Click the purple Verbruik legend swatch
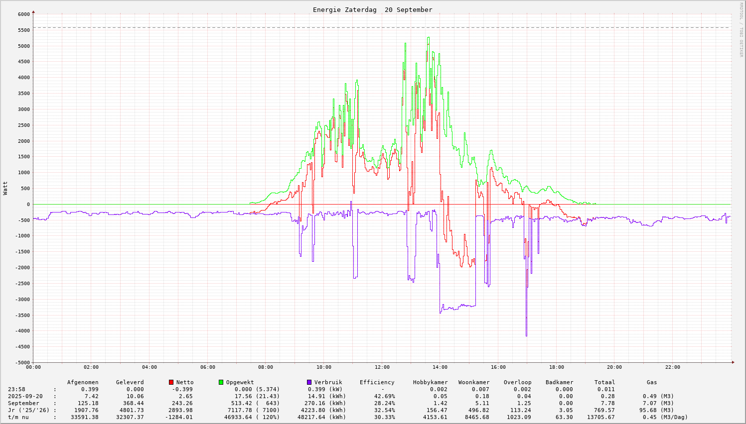The width and height of the screenshot is (746, 424). (309, 382)
